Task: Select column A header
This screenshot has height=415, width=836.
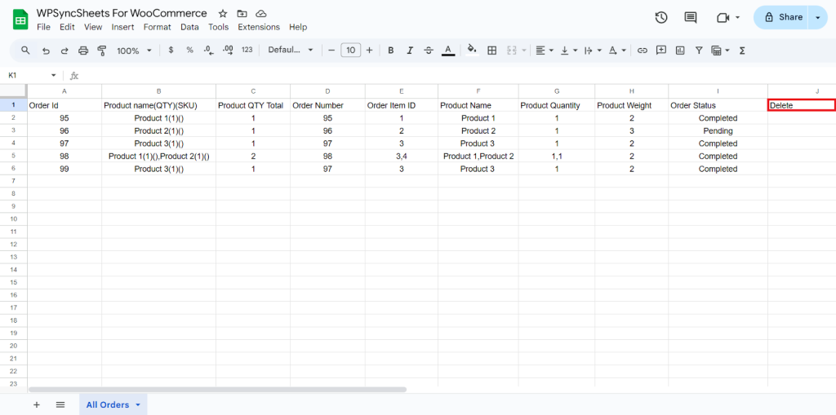Action: pyautogui.click(x=64, y=91)
